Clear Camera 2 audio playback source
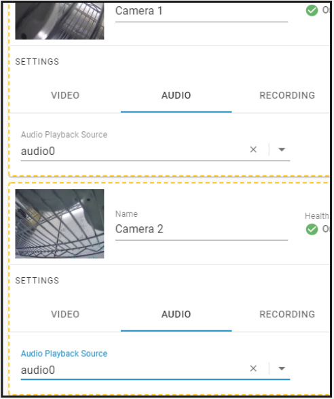The width and height of the screenshot is (334, 399). tap(253, 368)
